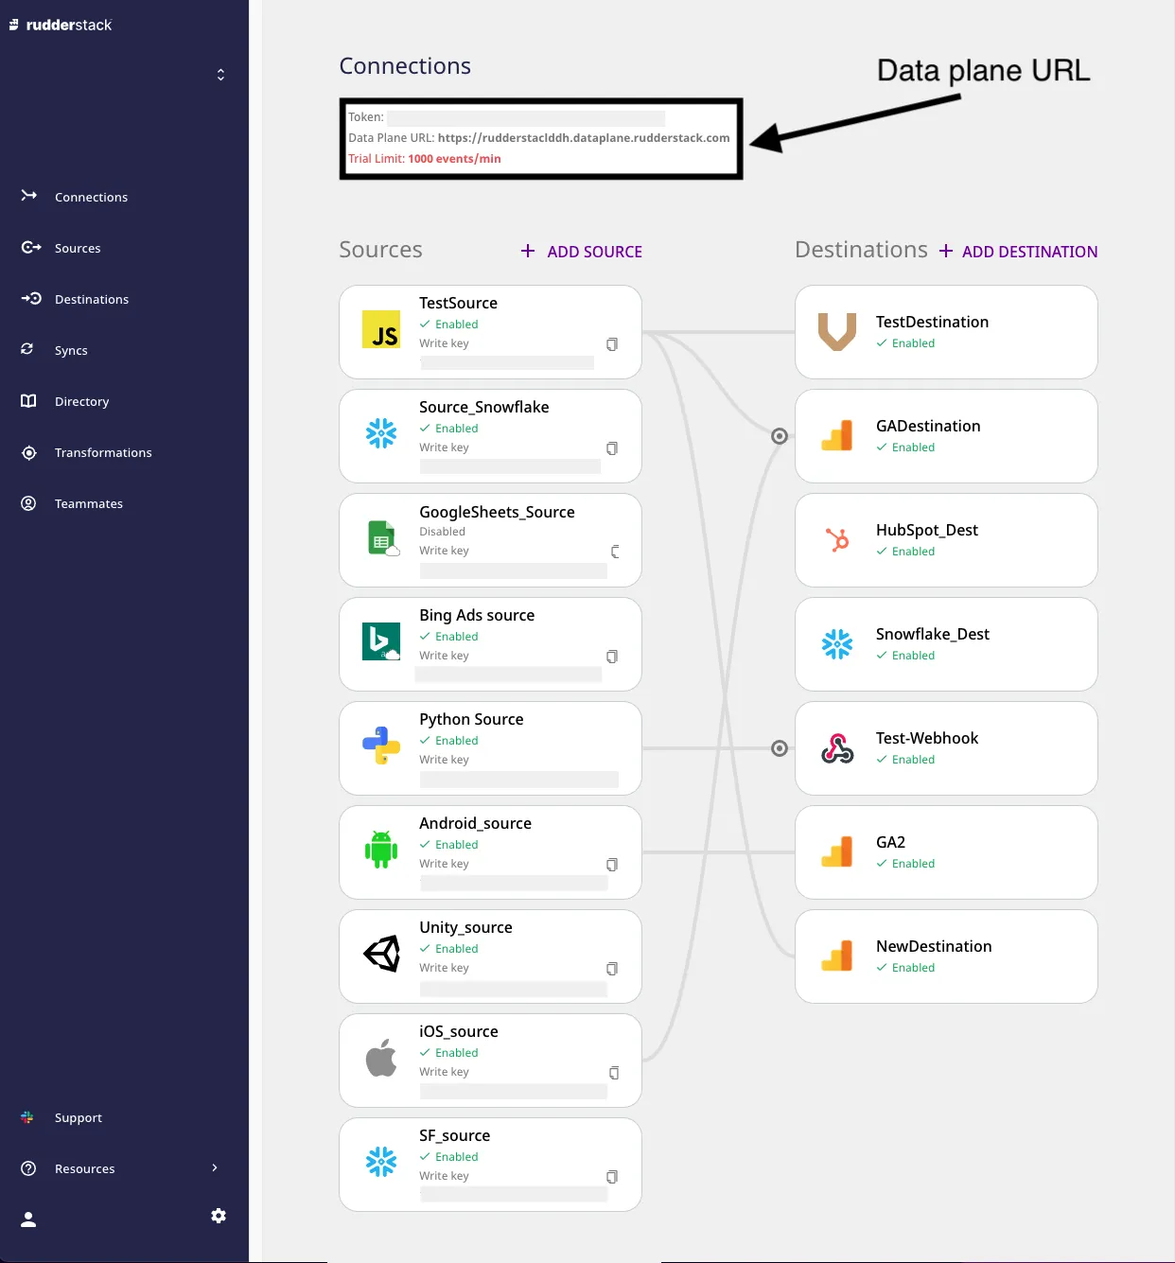Click the GADestination connection node

tap(780, 436)
